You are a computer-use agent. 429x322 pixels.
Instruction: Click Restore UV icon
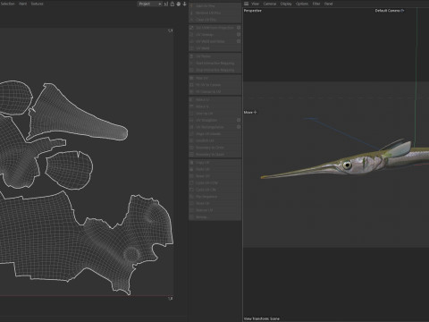coord(192,210)
